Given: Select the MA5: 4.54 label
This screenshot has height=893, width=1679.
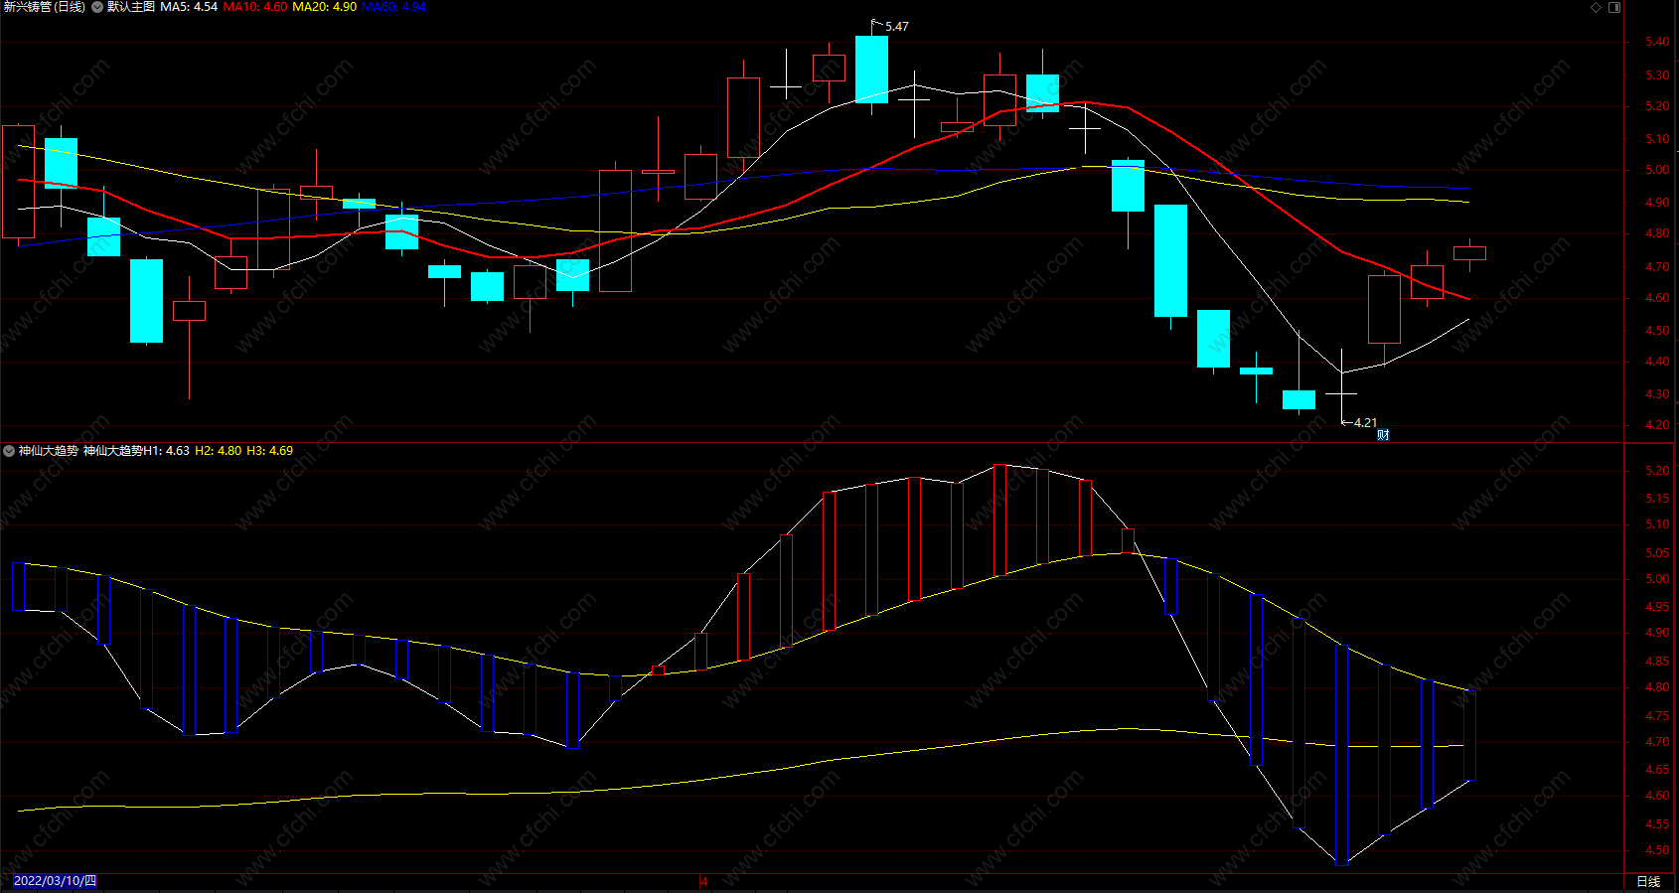Looking at the screenshot, I should [189, 7].
